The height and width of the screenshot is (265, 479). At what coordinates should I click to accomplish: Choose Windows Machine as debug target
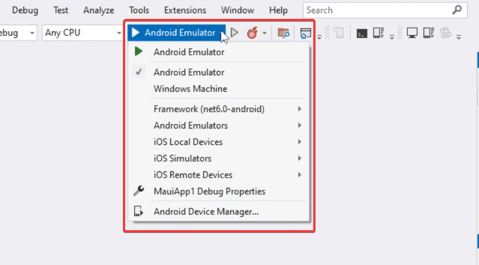tap(218, 89)
